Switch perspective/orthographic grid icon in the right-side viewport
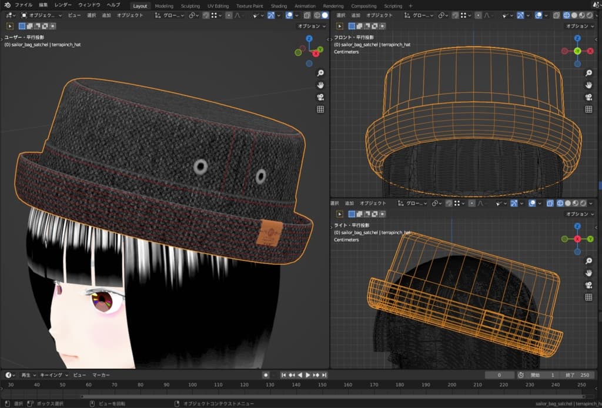This screenshot has width=602, height=408. [588, 297]
